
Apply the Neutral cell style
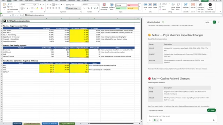point(132,8)
